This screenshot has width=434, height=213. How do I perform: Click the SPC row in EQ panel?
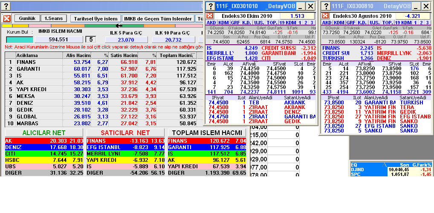[x=391, y=174]
